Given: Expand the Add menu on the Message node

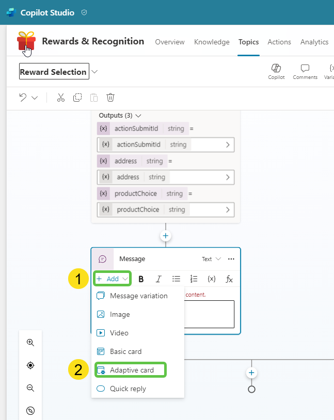Looking at the screenshot, I should (112, 279).
